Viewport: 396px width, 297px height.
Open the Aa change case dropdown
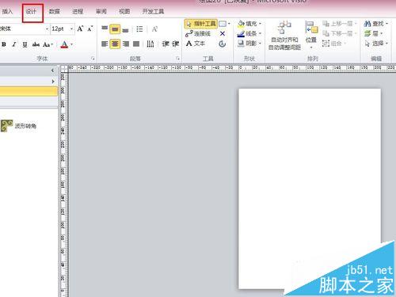(x=48, y=44)
